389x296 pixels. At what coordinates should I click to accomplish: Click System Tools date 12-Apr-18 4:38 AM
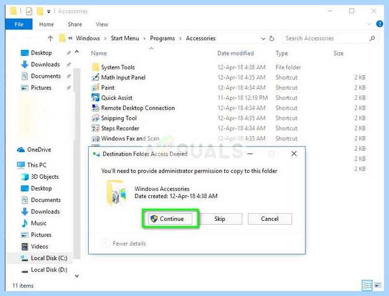point(241,67)
